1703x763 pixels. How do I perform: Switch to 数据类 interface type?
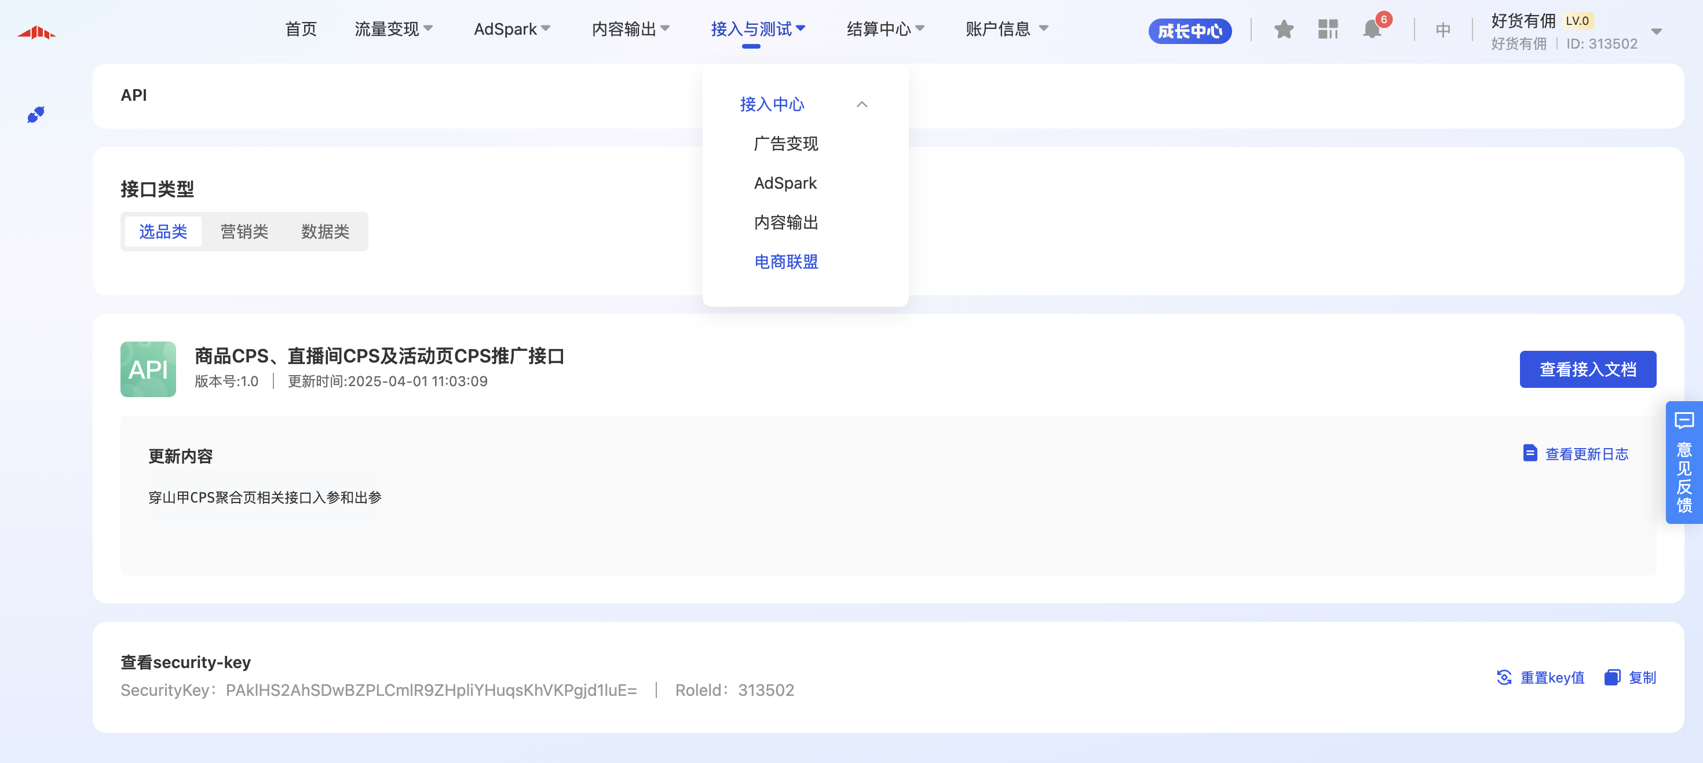click(x=326, y=232)
